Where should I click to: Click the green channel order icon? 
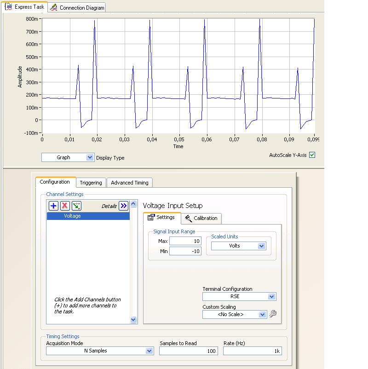click(76, 206)
